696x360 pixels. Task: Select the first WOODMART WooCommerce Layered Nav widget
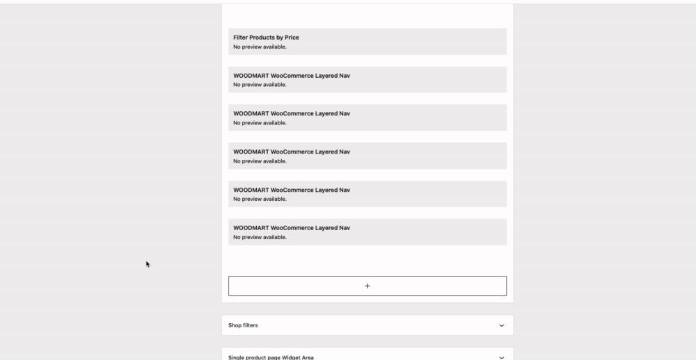tap(367, 80)
